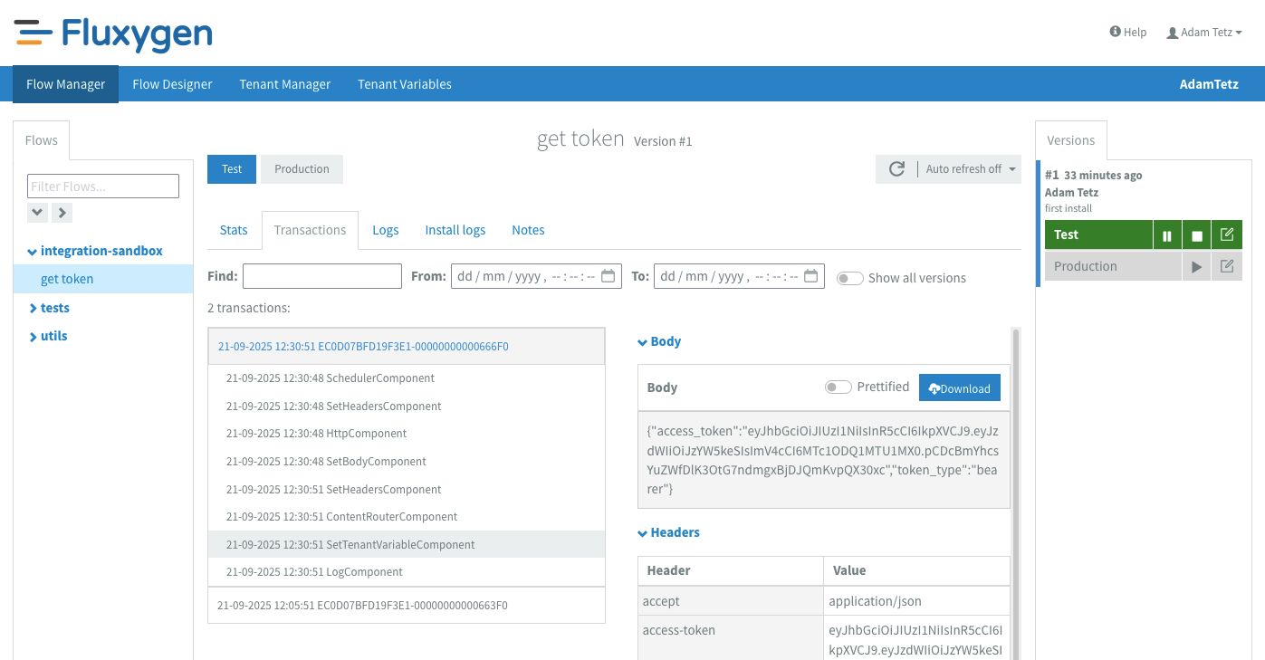Switch to the Production environment button
This screenshot has height=660, width=1265.
(302, 169)
